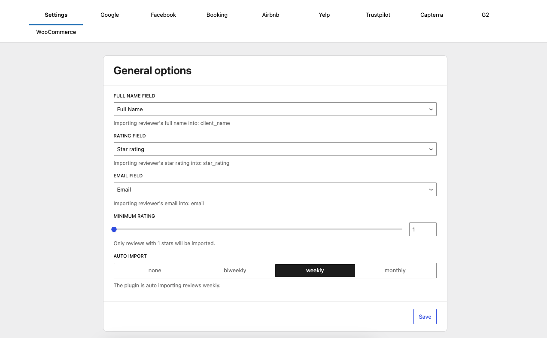Image resolution: width=547 pixels, height=338 pixels.
Task: Open the G2 tab
Action: pos(485,15)
